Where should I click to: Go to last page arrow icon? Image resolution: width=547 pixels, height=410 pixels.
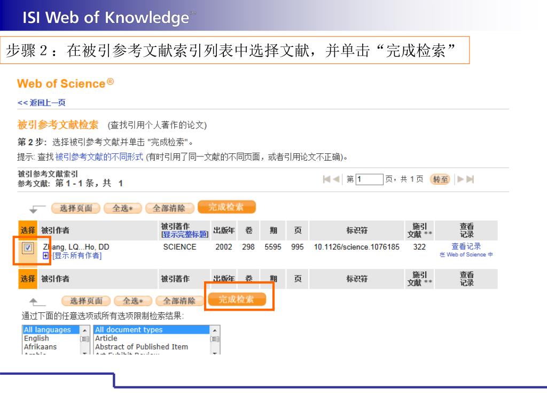click(x=470, y=179)
